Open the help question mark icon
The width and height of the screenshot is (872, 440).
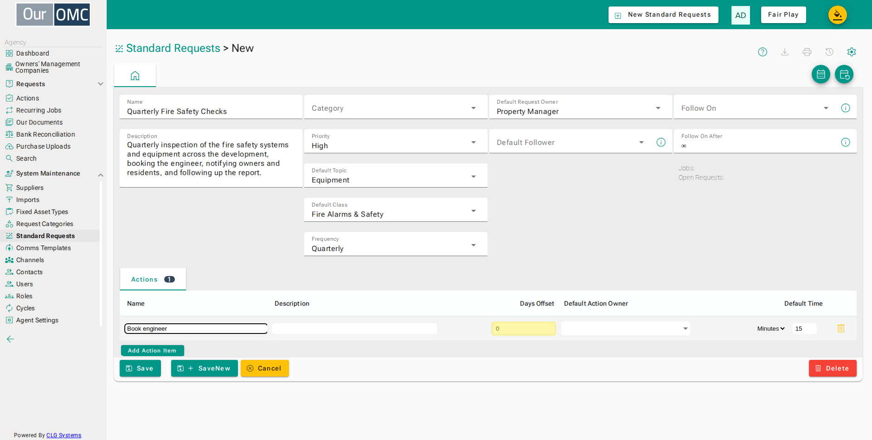(x=763, y=52)
